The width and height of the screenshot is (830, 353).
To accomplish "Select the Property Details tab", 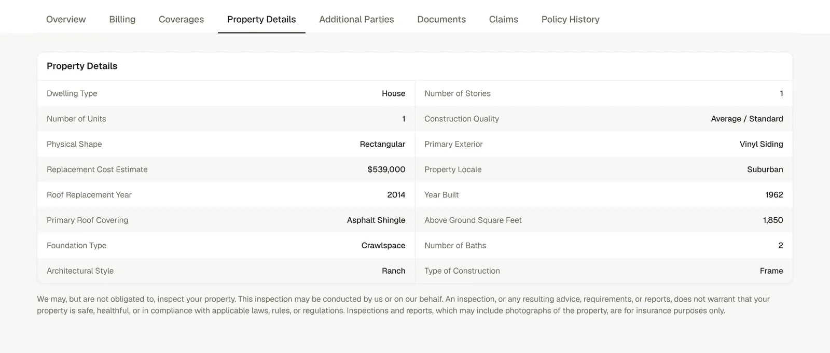I will coord(261,19).
